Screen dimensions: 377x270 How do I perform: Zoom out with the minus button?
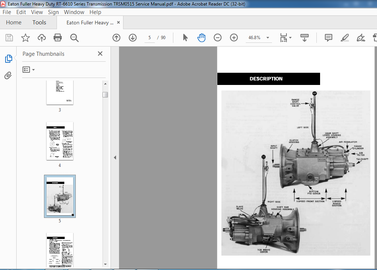[x=218, y=37]
